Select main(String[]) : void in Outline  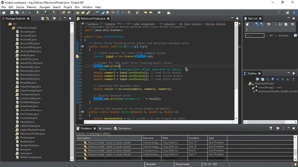tap(270, 87)
